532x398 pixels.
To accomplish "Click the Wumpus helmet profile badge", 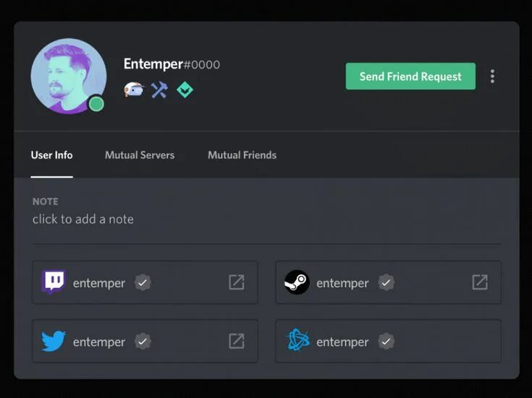I will (134, 90).
